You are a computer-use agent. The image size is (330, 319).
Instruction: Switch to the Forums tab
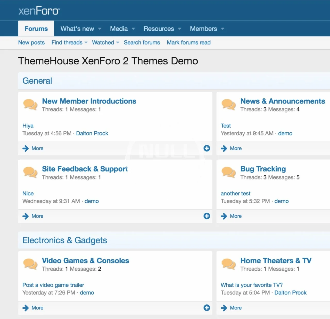pos(36,29)
